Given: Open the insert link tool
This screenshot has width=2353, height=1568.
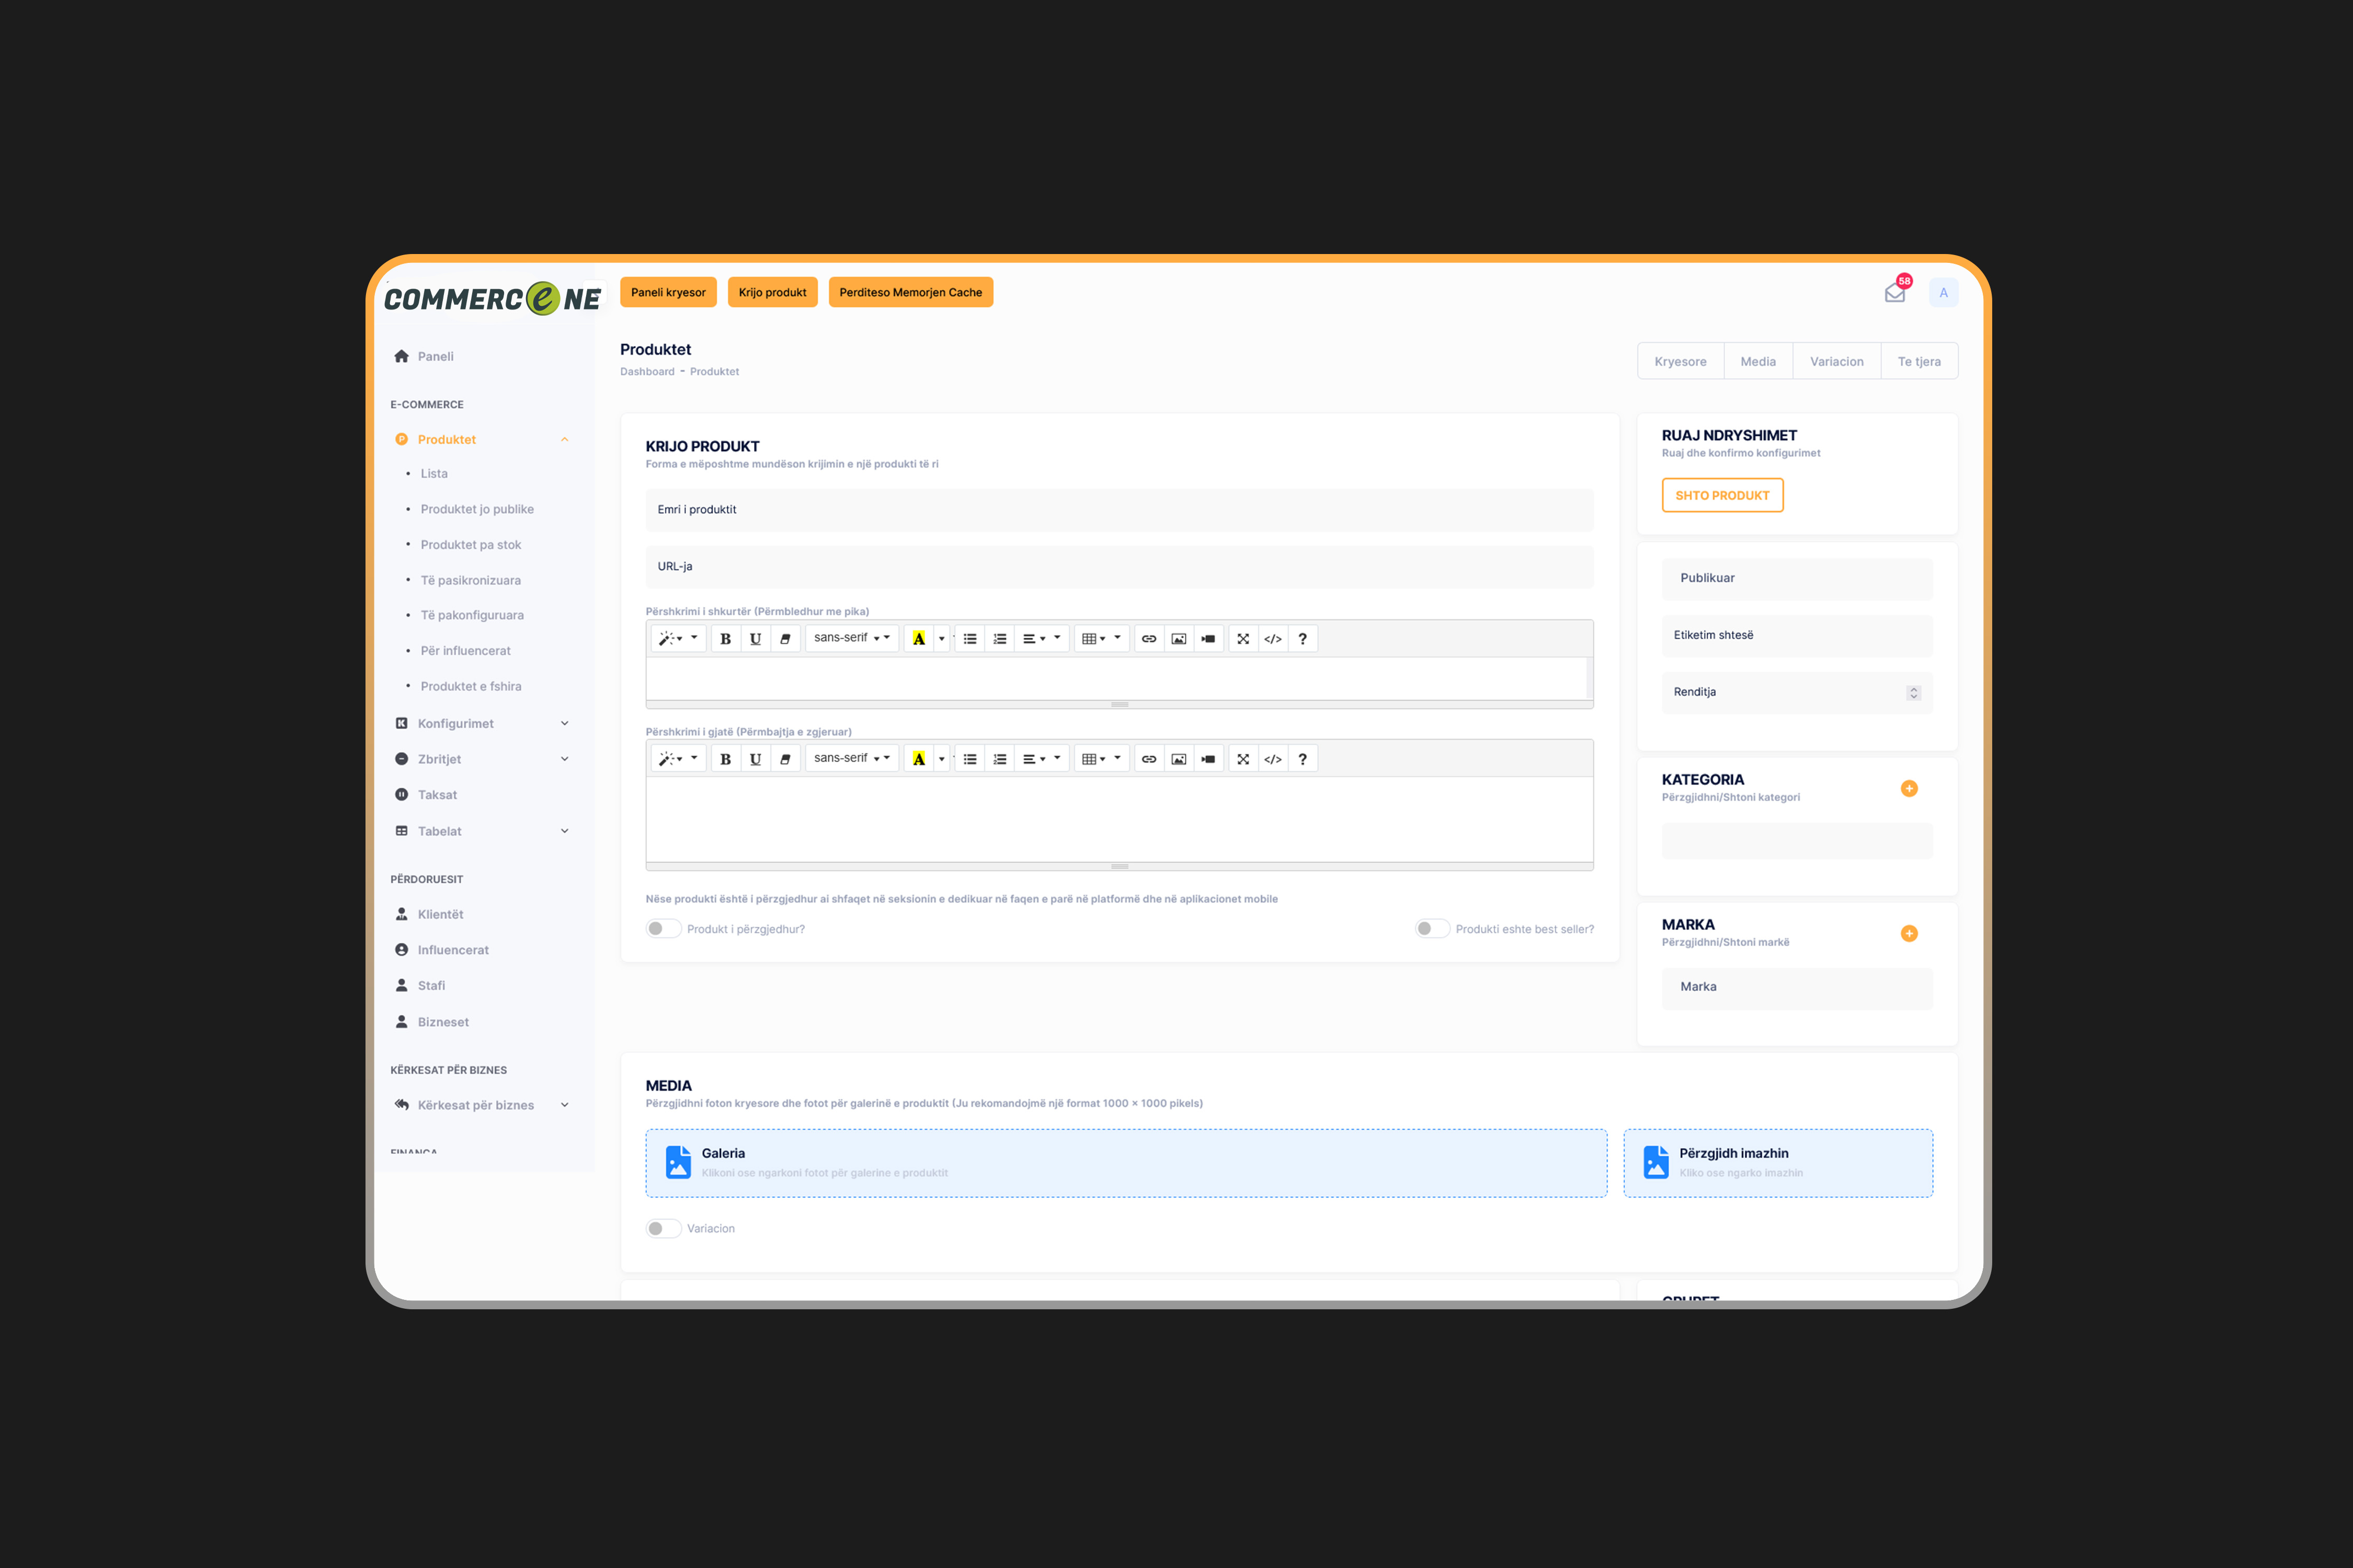Looking at the screenshot, I should pos(1148,638).
